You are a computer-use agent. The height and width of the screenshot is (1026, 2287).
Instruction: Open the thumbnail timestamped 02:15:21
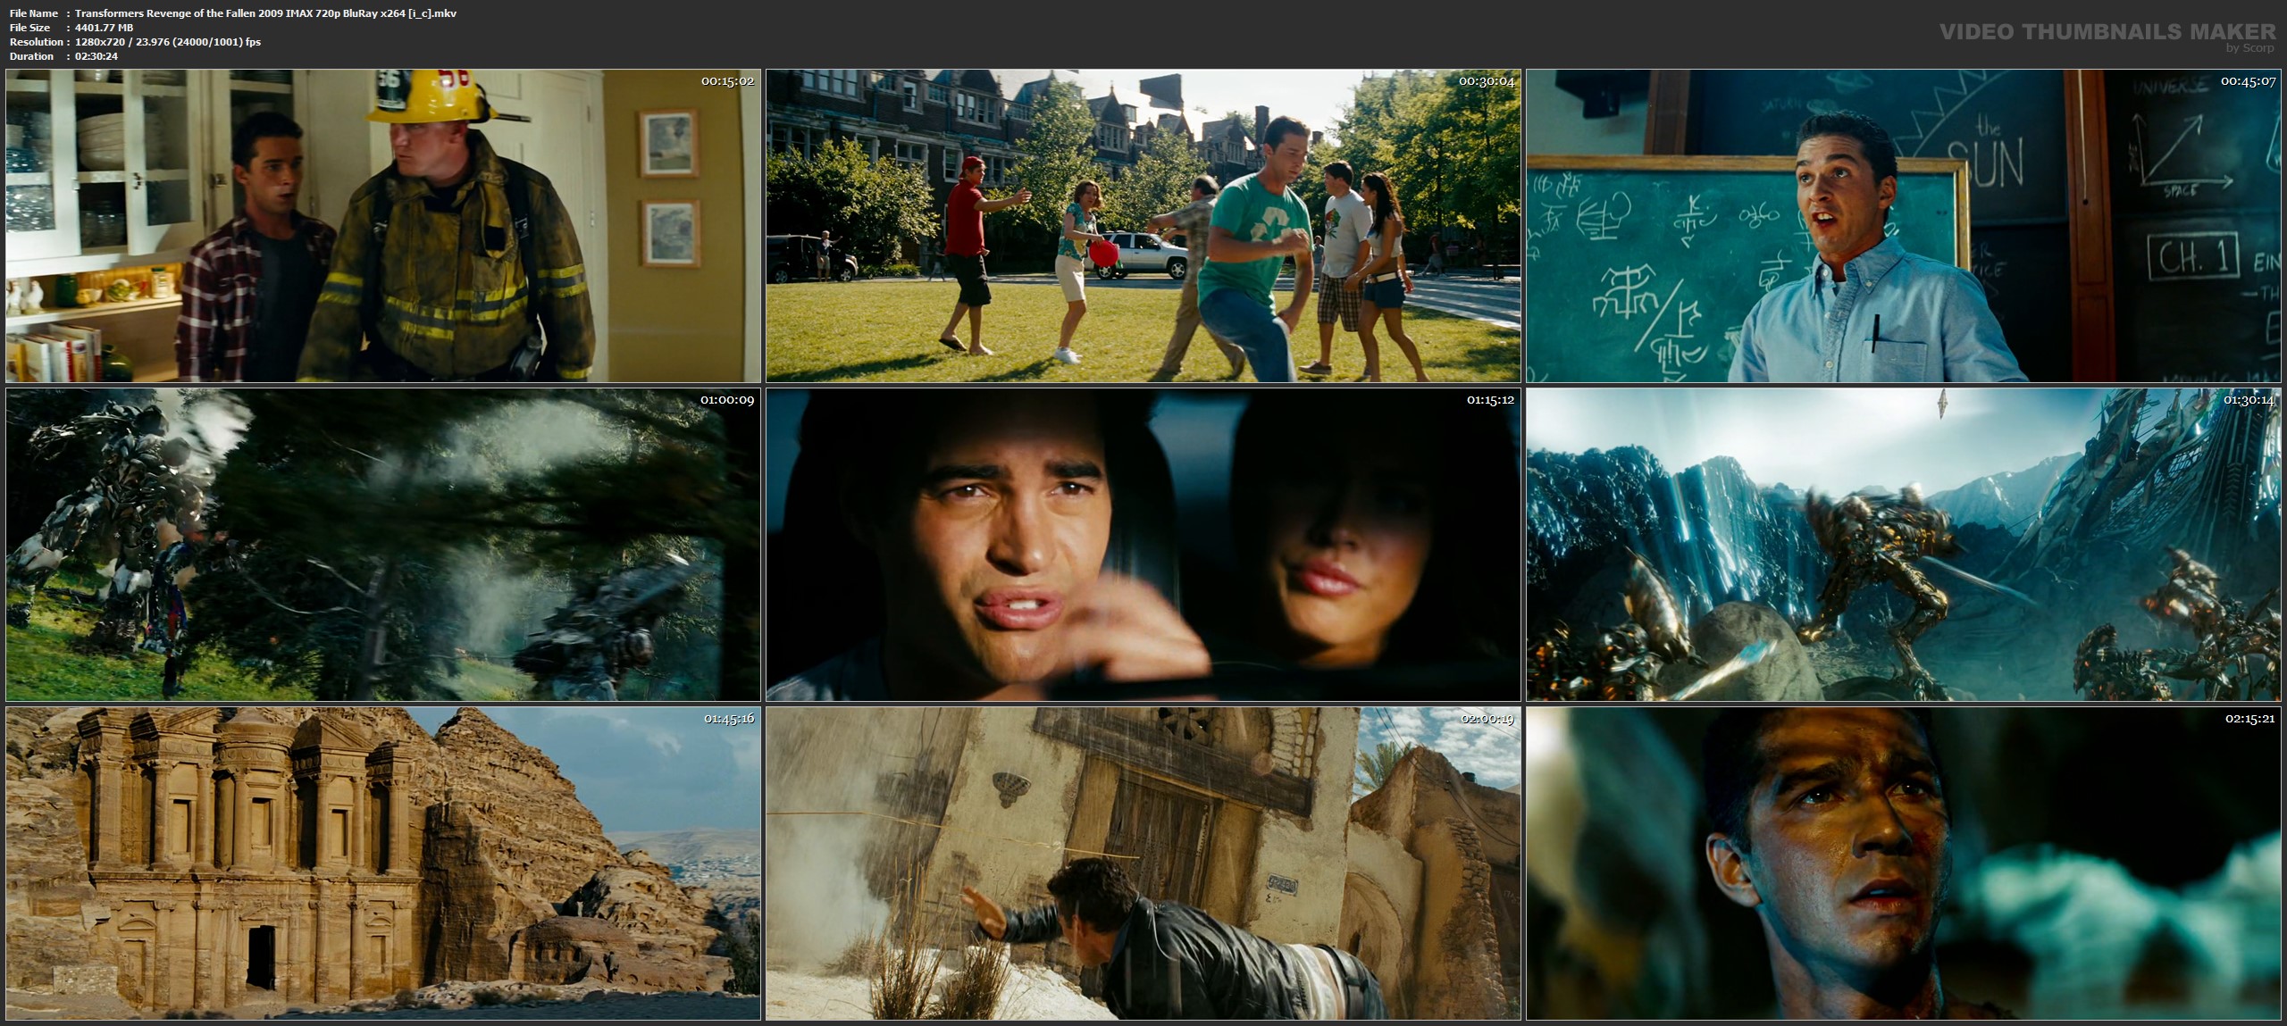click(1903, 863)
